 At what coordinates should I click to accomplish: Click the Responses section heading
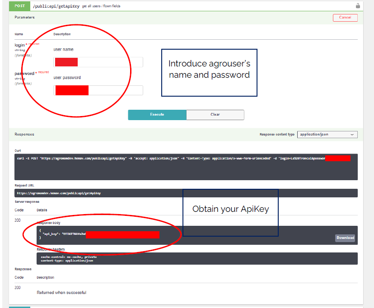[x=24, y=135]
